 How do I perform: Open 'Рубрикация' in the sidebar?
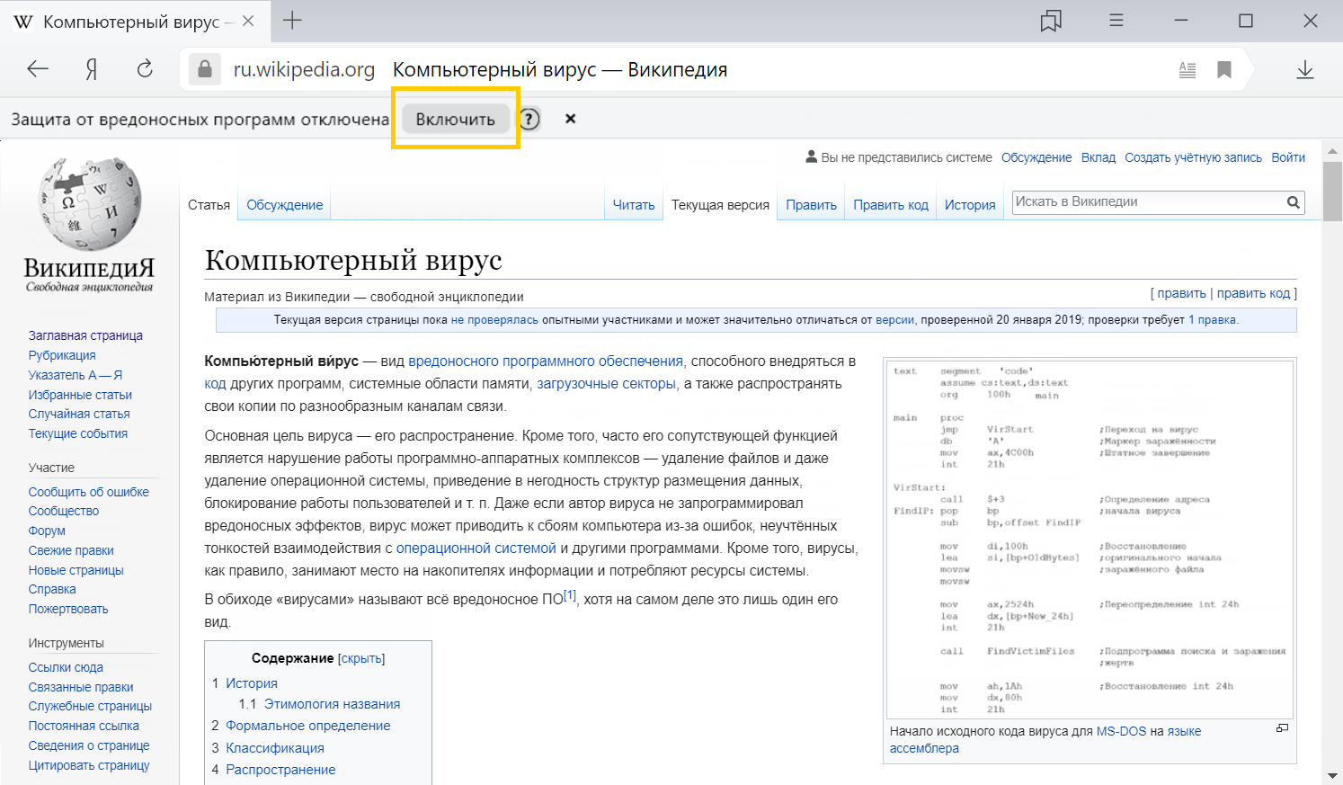[x=62, y=355]
